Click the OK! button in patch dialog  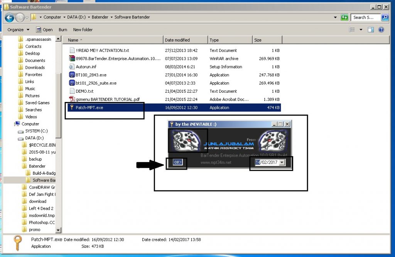[x=177, y=162]
